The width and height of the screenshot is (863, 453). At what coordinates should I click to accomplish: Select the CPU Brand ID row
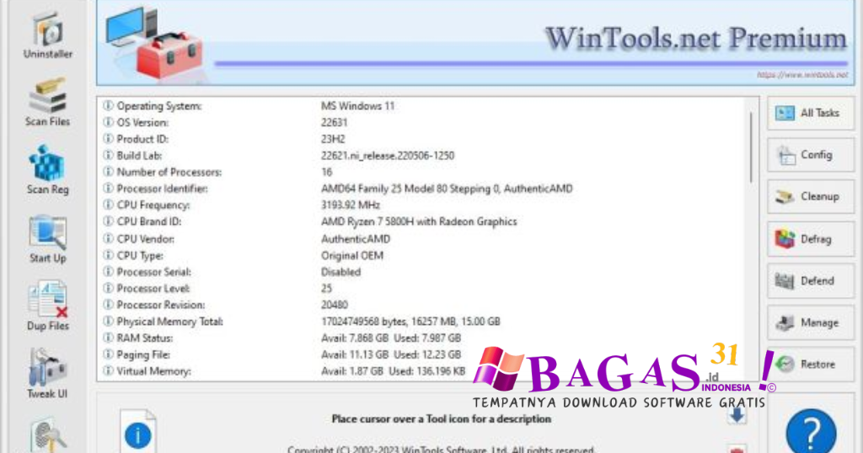[x=423, y=221]
